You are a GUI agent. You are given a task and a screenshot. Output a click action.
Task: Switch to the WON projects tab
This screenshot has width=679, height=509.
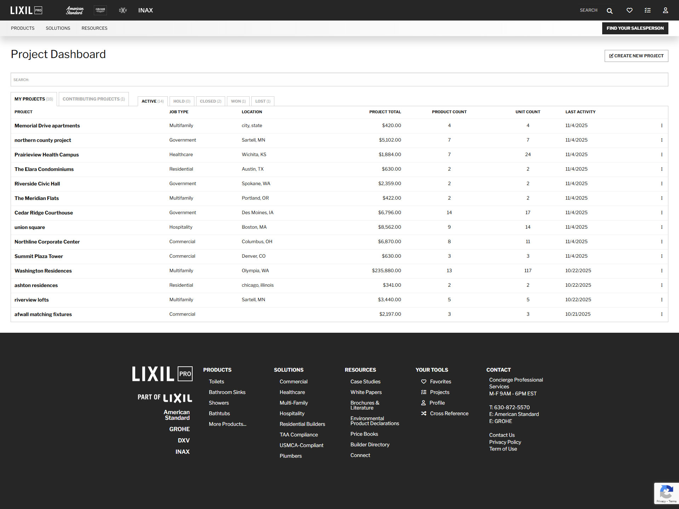click(x=238, y=101)
